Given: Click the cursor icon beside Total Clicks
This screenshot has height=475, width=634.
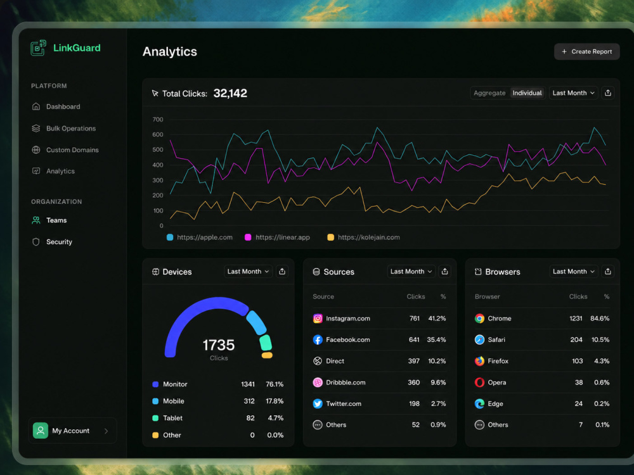Looking at the screenshot, I should [155, 94].
